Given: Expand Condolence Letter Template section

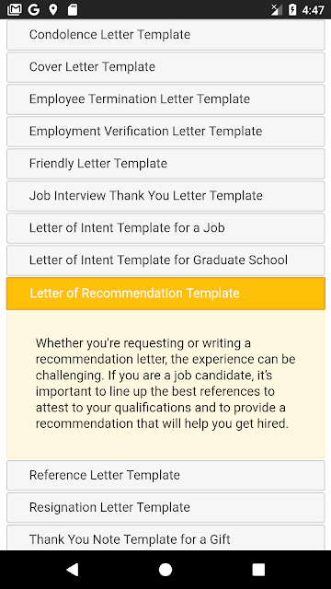Looking at the screenshot, I should [165, 35].
